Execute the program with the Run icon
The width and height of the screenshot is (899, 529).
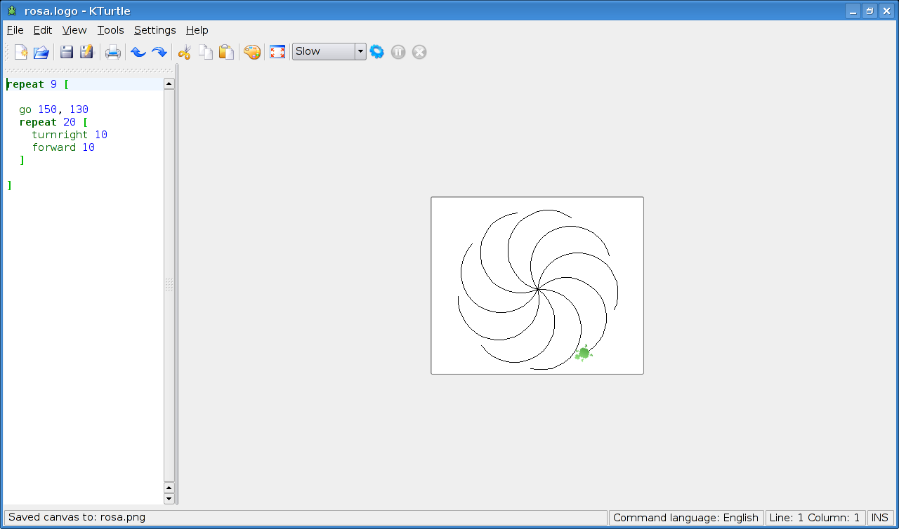click(376, 51)
